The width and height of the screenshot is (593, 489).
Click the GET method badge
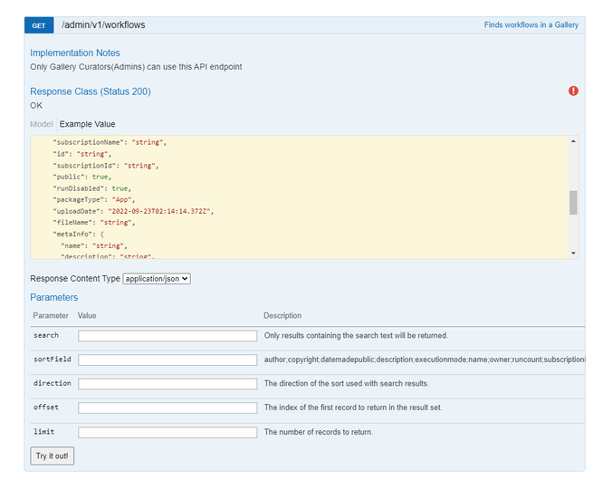pos(39,25)
